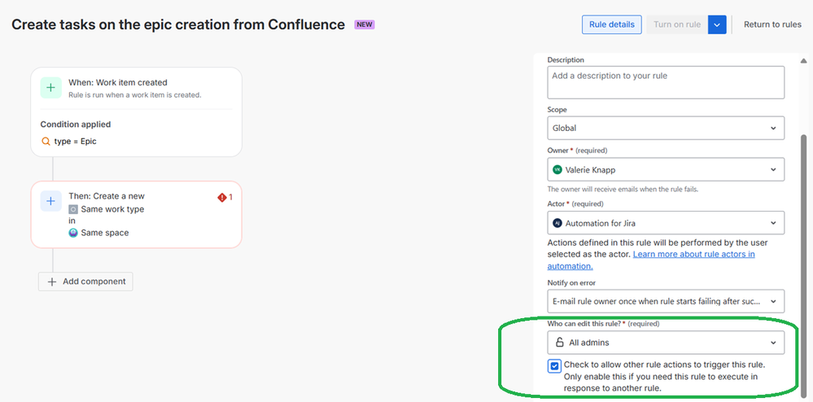
Task: Click the lock icon next to All admins
Action: pos(559,343)
